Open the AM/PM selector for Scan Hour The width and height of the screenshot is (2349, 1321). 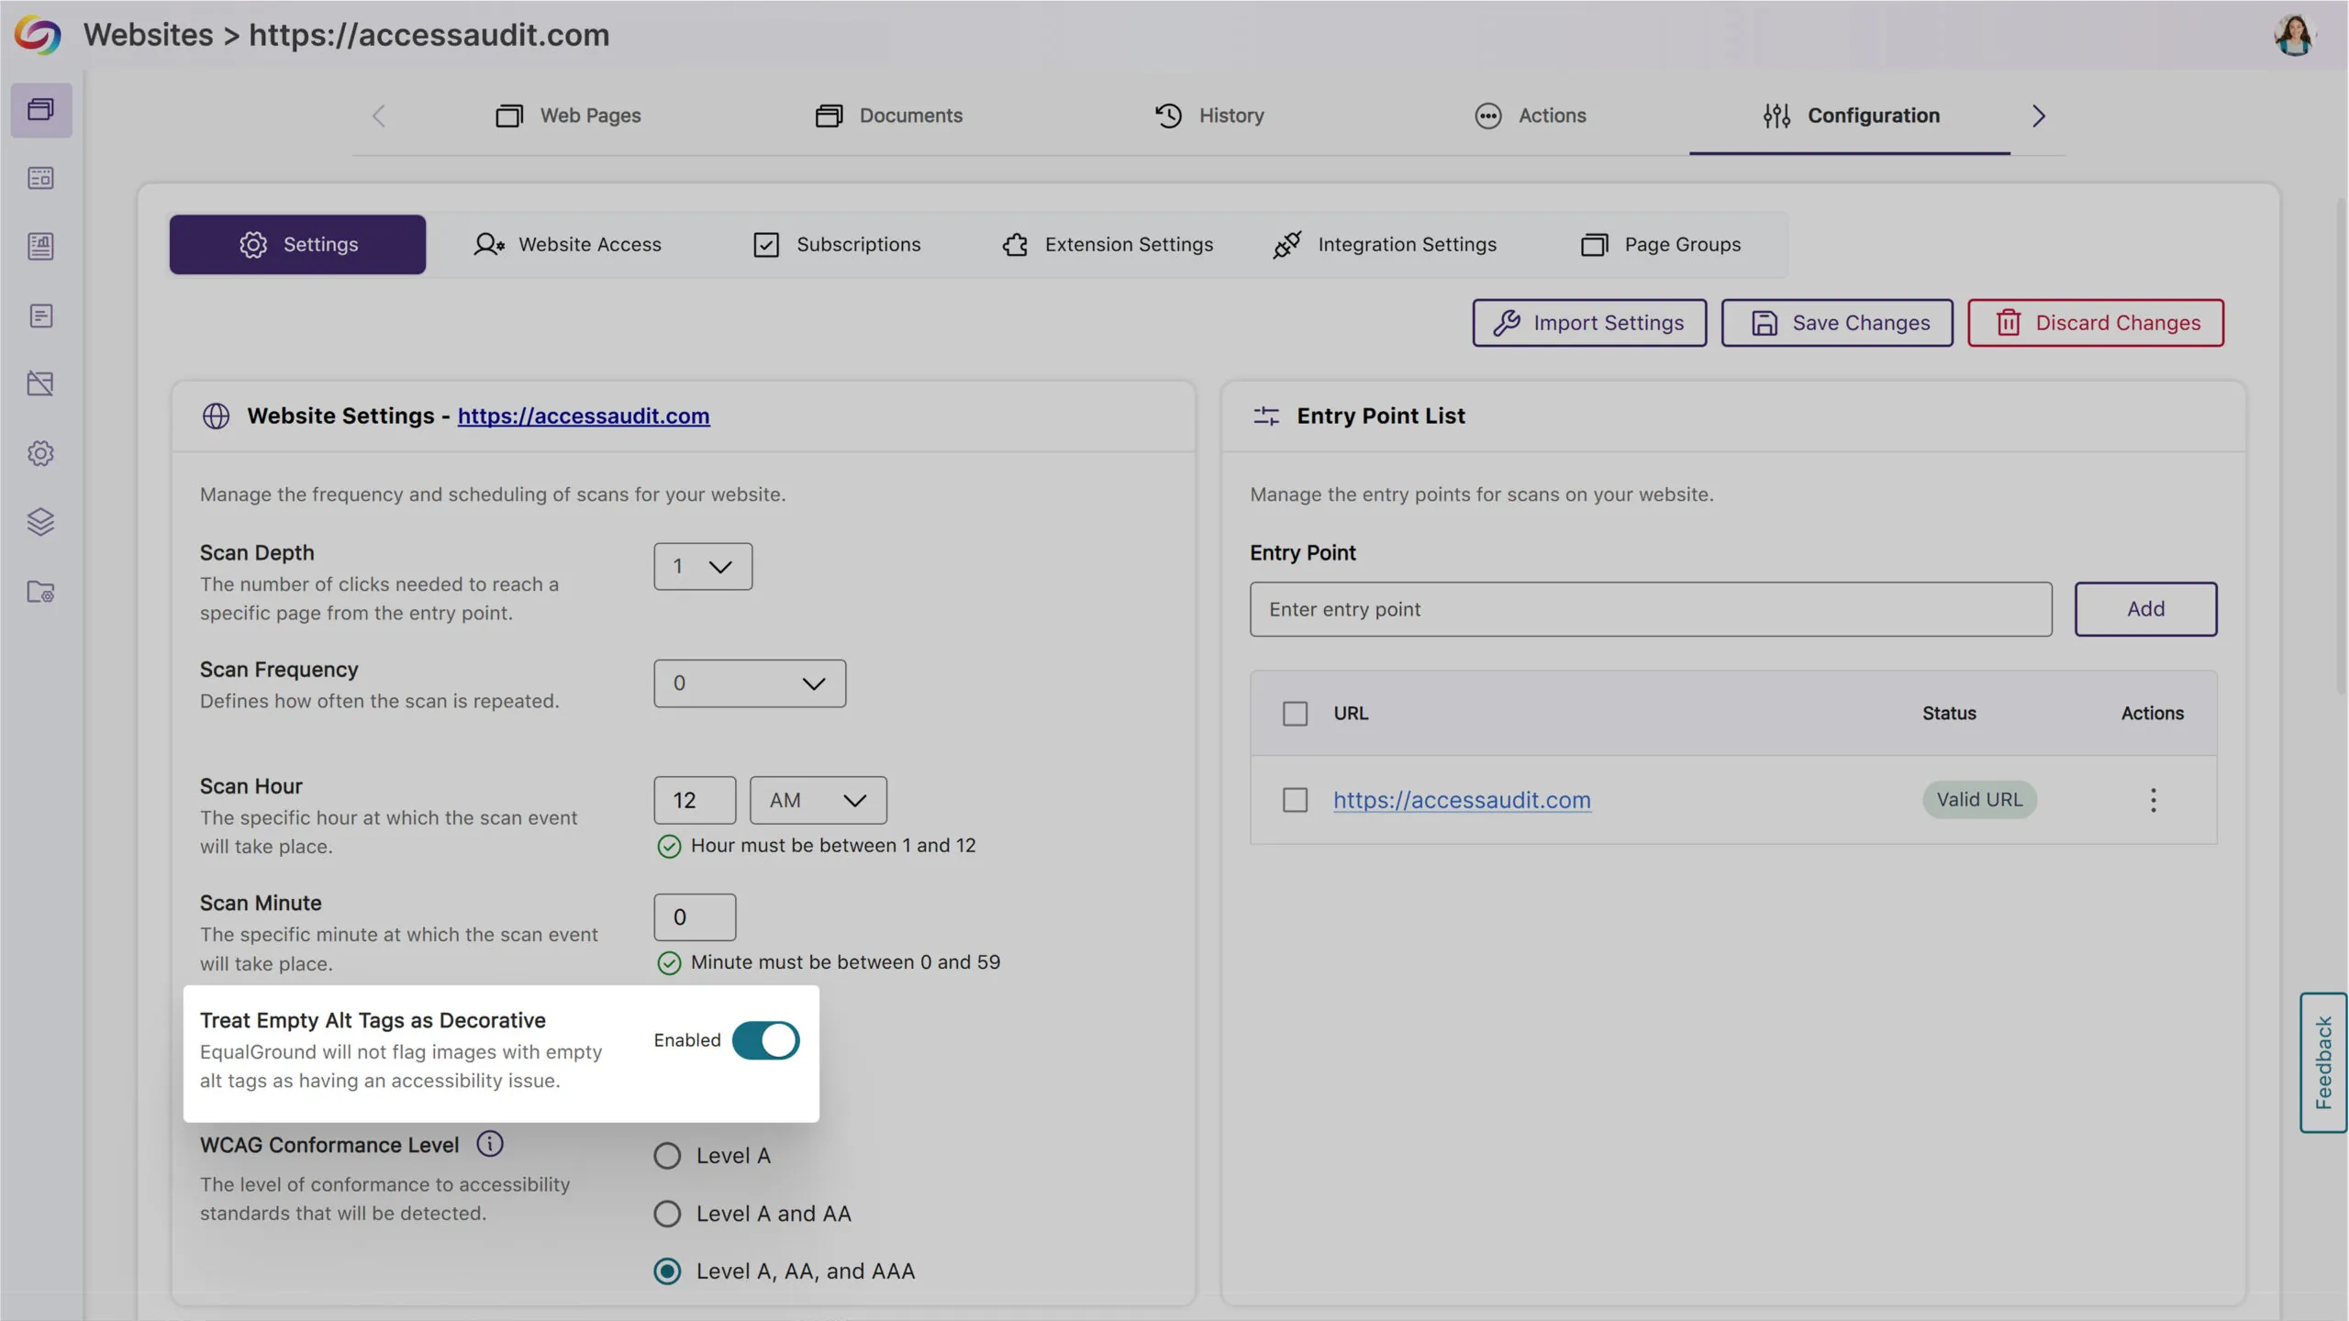818,800
